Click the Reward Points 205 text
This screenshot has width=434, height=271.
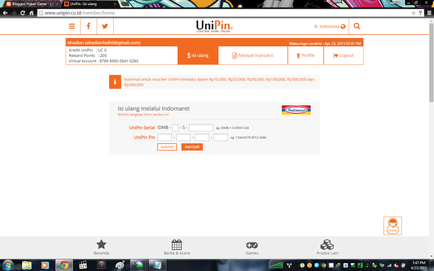88,56
